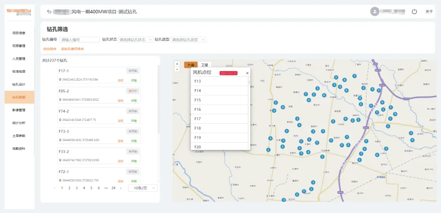Select 钻孔数据 in the sidebar
Image resolution: width=441 pixels, height=213 pixels.
coord(19,97)
